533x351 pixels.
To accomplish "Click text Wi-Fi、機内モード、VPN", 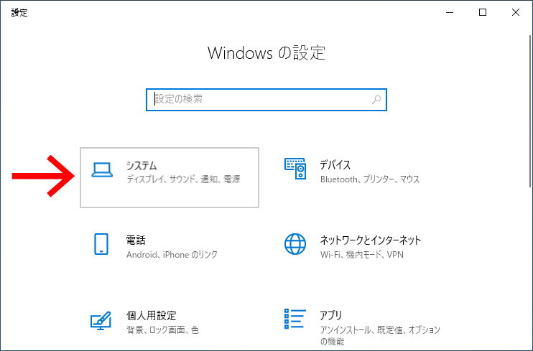I will point(362,255).
